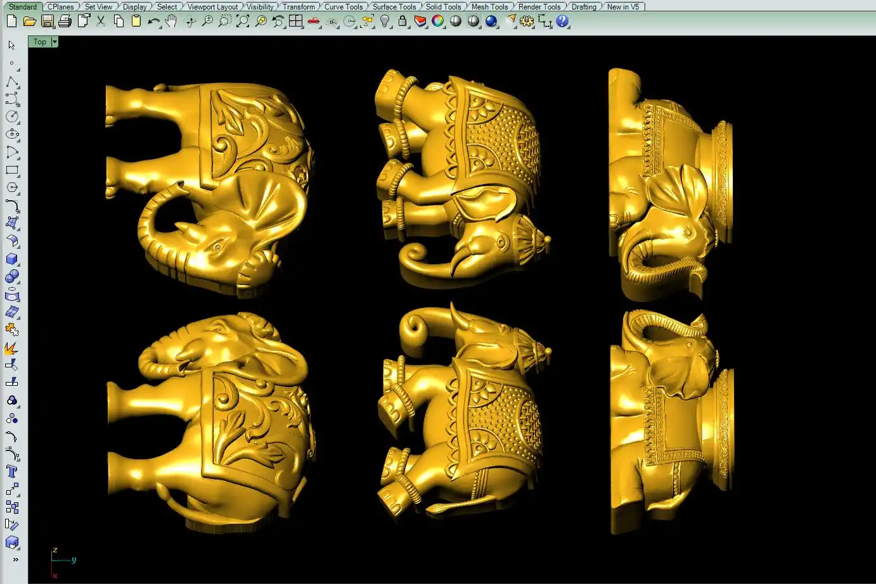Open the Text object tool
Viewport: 876px width, 584px height.
coord(12,471)
